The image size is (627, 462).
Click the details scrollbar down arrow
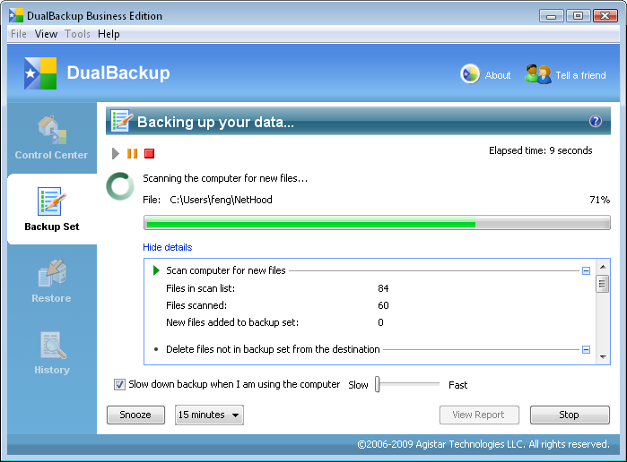(x=603, y=357)
